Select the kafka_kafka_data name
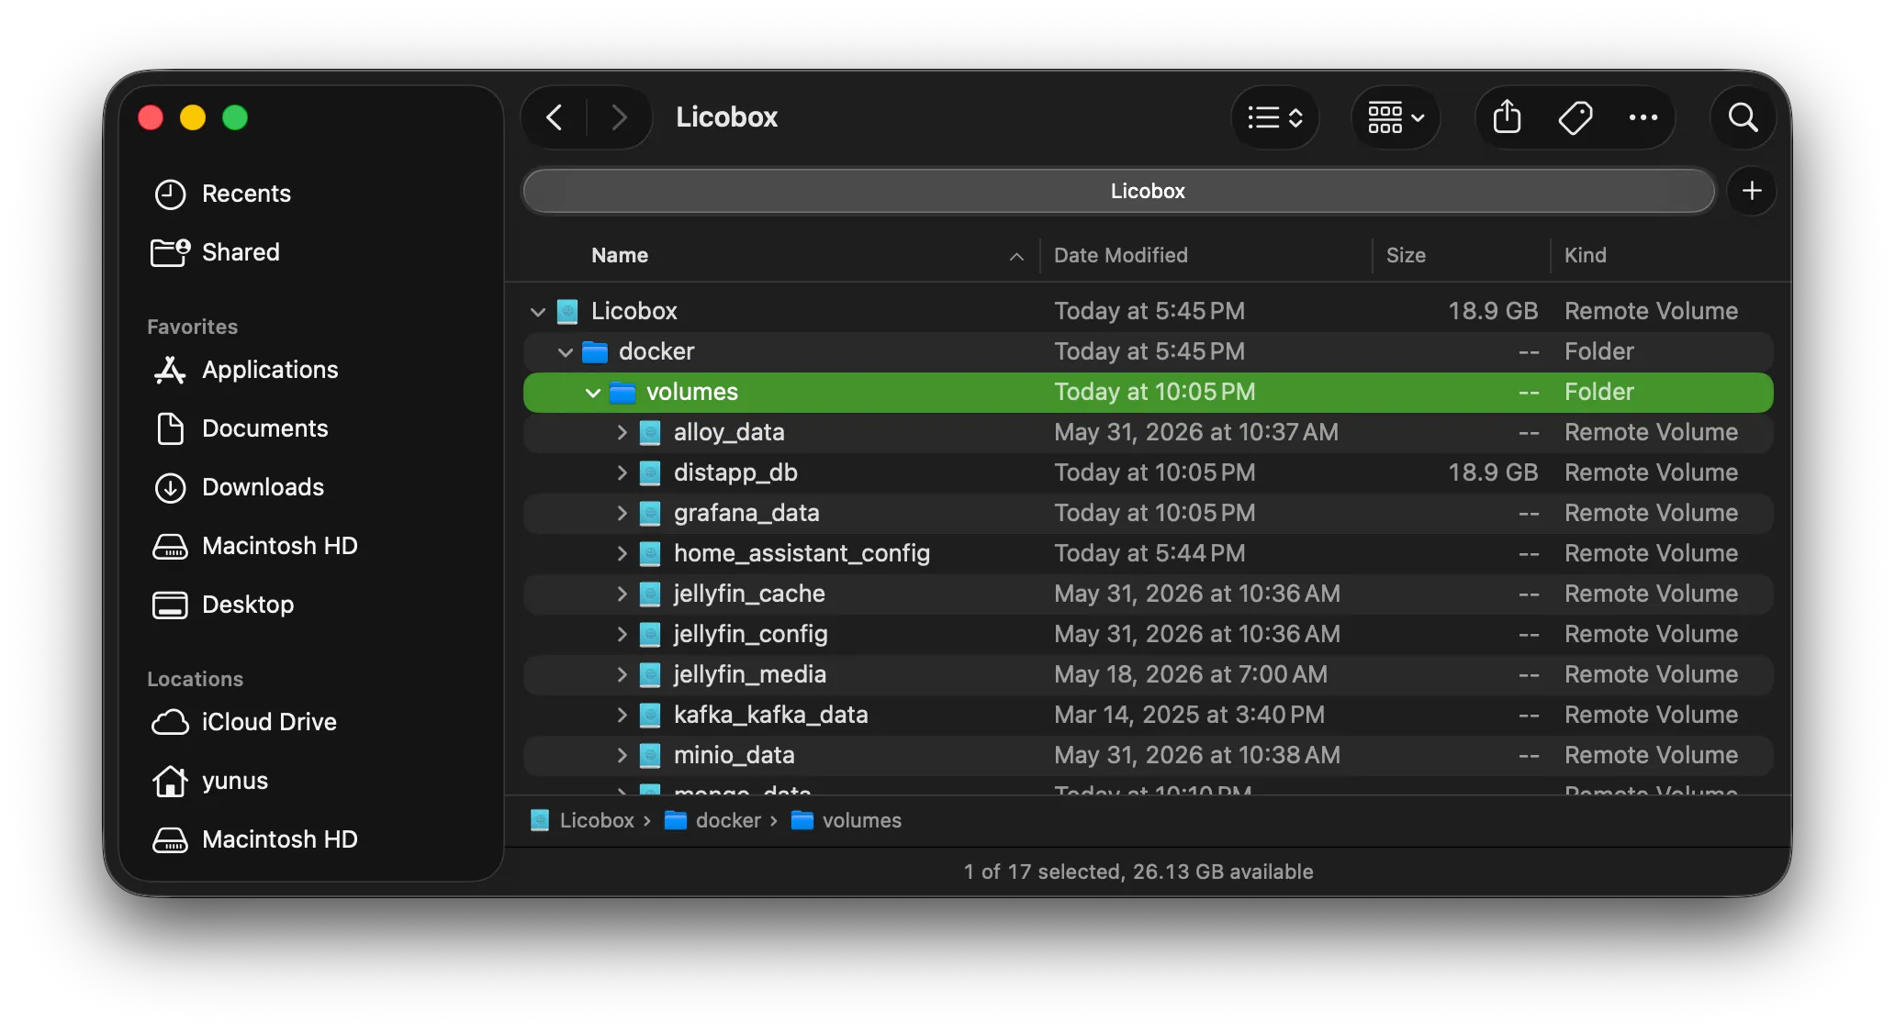Image resolution: width=1895 pixels, height=1033 pixels. tap(770, 715)
